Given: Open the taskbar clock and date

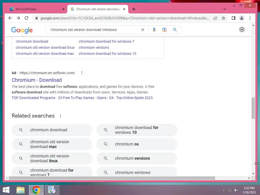Looking at the screenshot, I should click(x=249, y=190).
